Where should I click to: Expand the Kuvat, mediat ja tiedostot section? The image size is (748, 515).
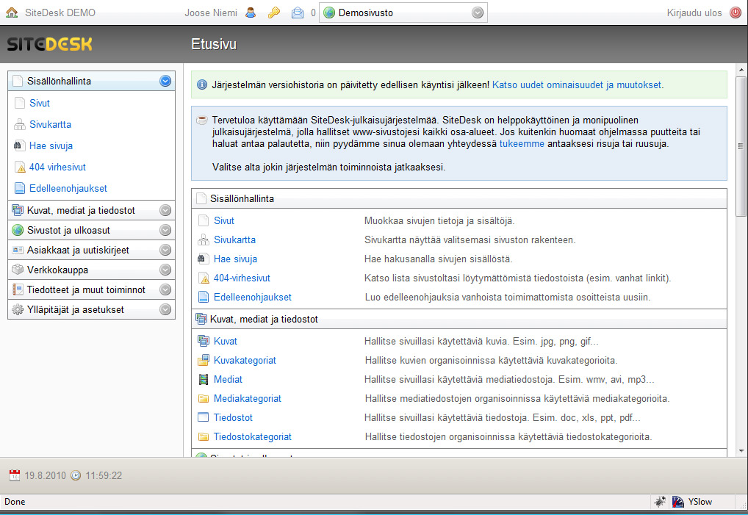[165, 210]
